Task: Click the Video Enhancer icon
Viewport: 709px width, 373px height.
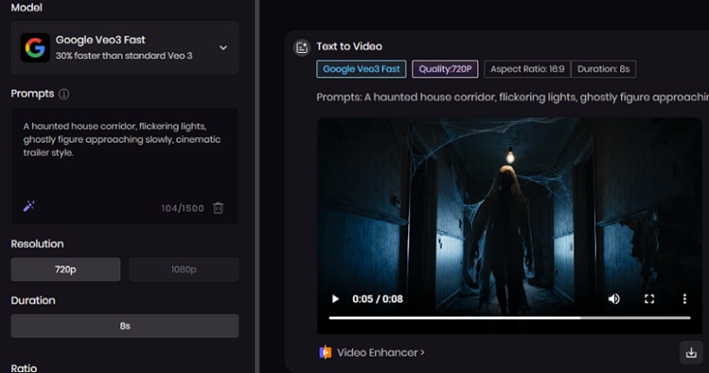Action: 325,352
